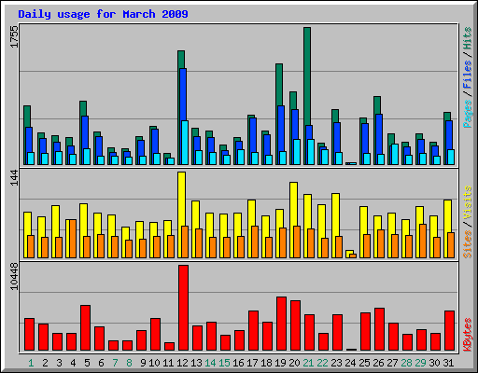Select the green weekend day label 21
This screenshot has width=478, height=373.
pyautogui.click(x=308, y=363)
